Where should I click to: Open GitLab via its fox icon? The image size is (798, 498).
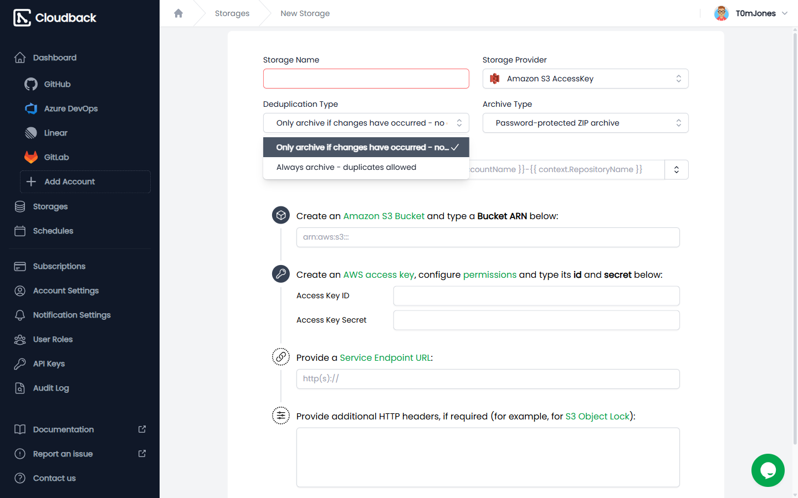(x=31, y=157)
